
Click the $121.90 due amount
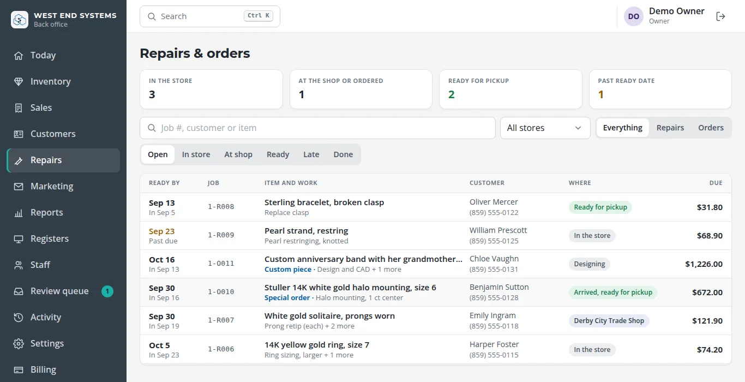(707, 321)
